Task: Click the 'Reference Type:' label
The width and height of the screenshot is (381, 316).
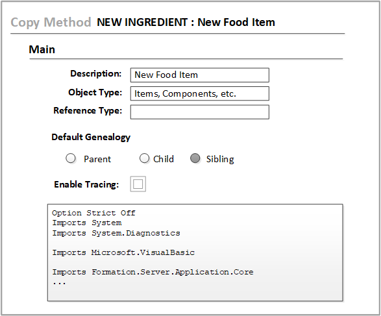Action: click(88, 110)
